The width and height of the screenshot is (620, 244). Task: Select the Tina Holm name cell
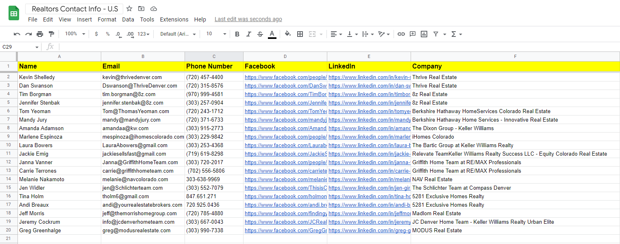pyautogui.click(x=59, y=196)
